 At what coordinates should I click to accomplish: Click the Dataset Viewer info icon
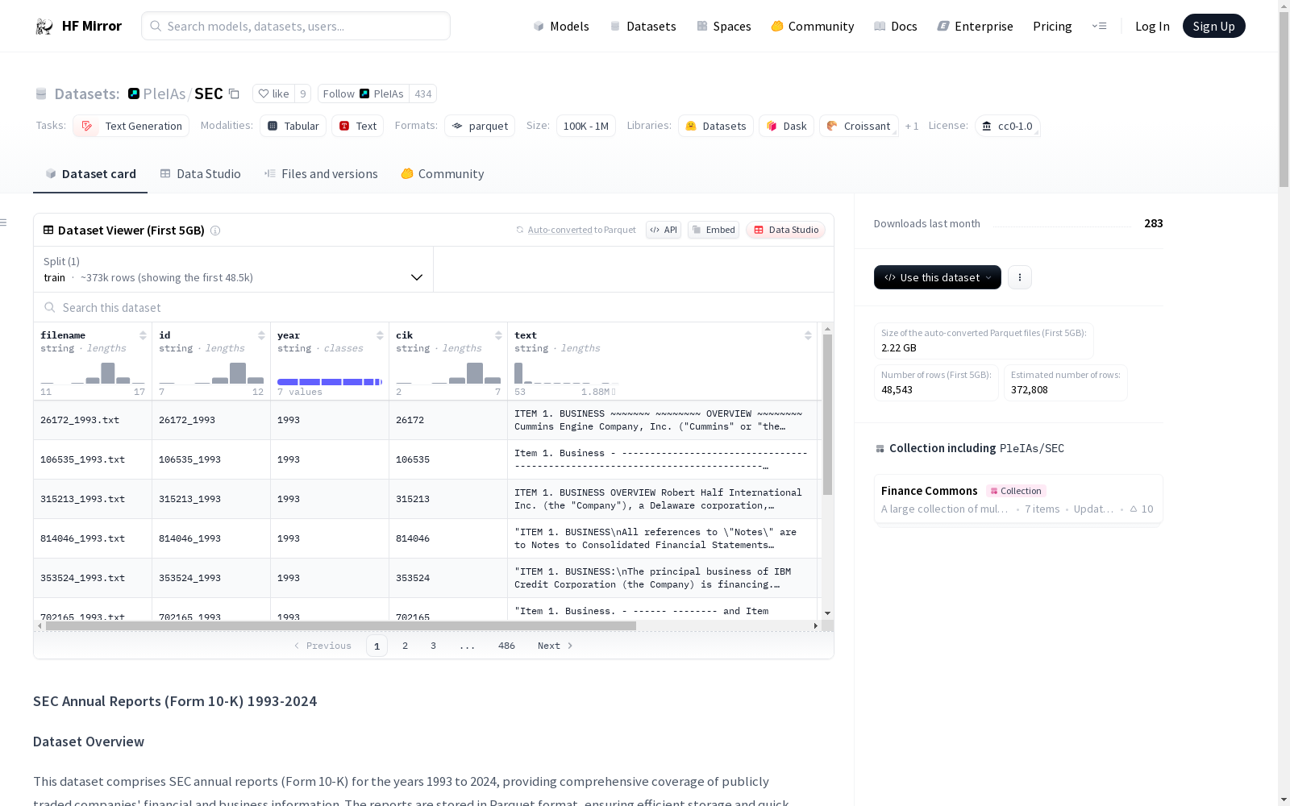tap(215, 231)
